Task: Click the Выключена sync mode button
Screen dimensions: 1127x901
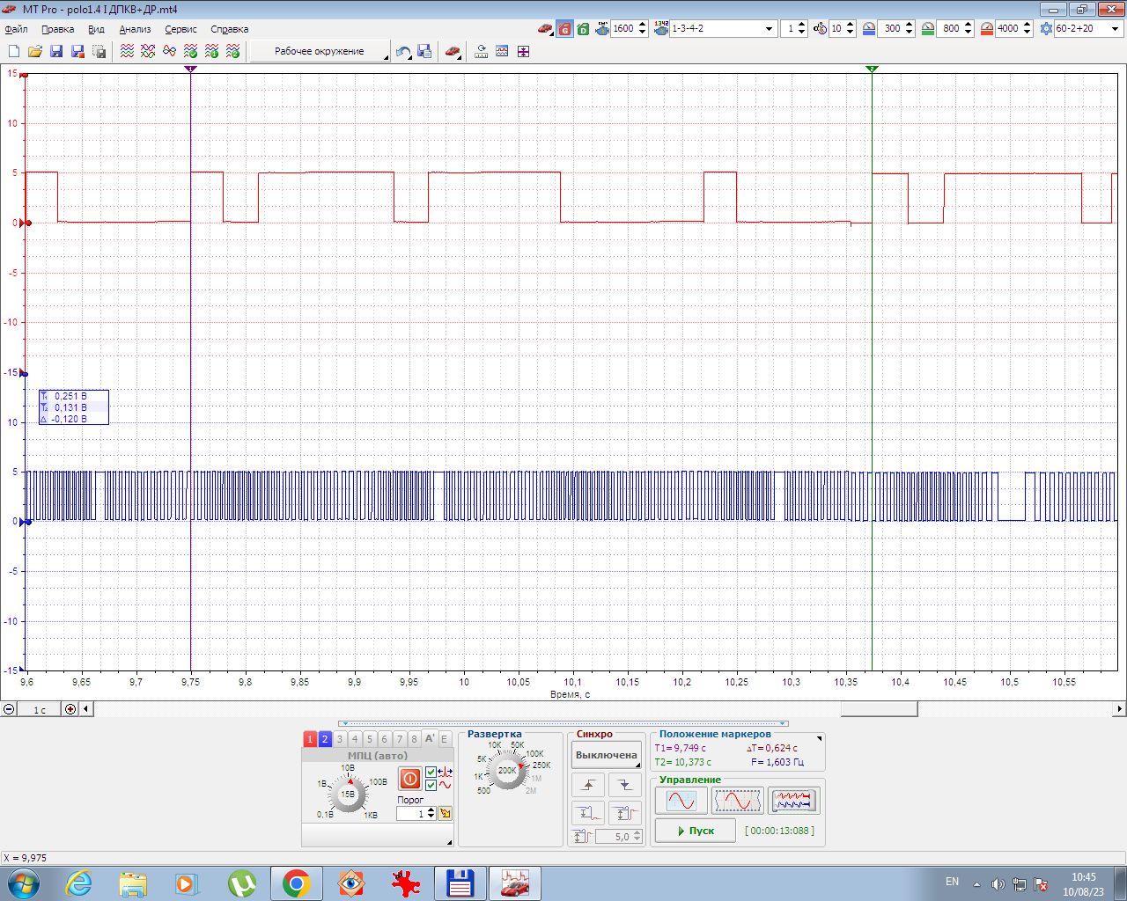Action: click(x=606, y=755)
